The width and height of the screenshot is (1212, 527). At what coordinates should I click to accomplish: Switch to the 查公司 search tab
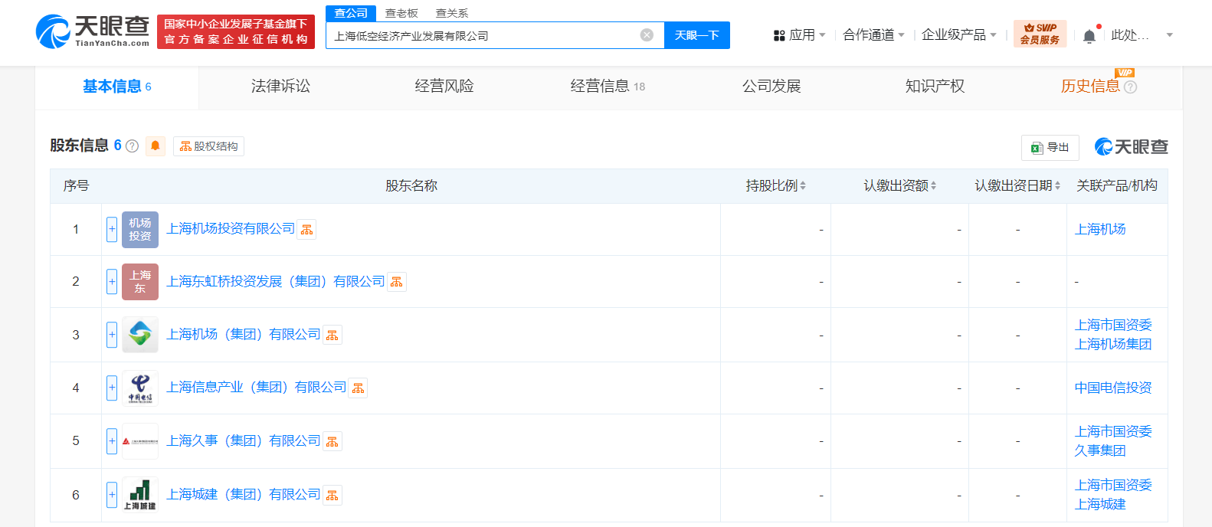[351, 13]
